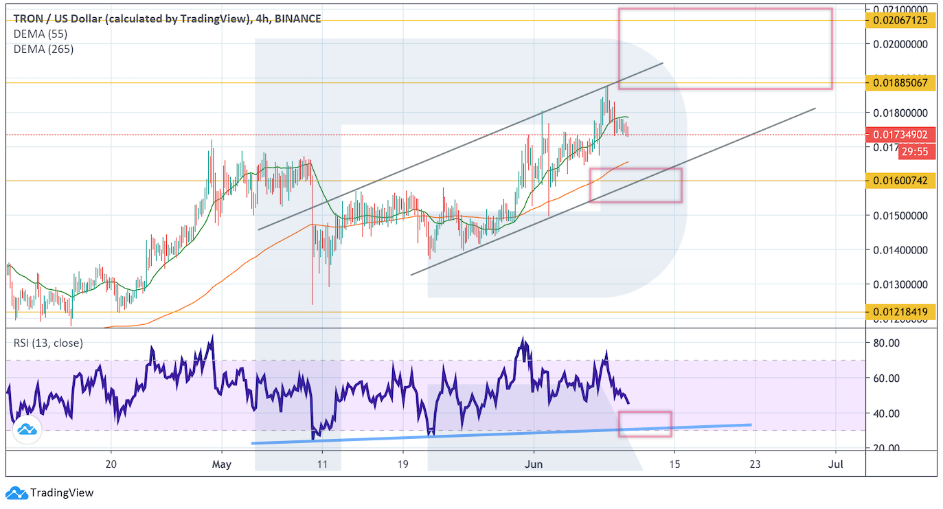The width and height of the screenshot is (943, 509).
Task: Click the red current price label 0.01734902
Action: coord(902,135)
